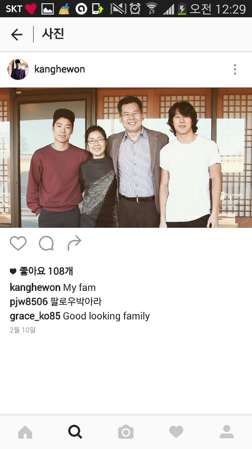Tap the alarm clock icon in status bar
The image size is (252, 449).
click(x=135, y=9)
